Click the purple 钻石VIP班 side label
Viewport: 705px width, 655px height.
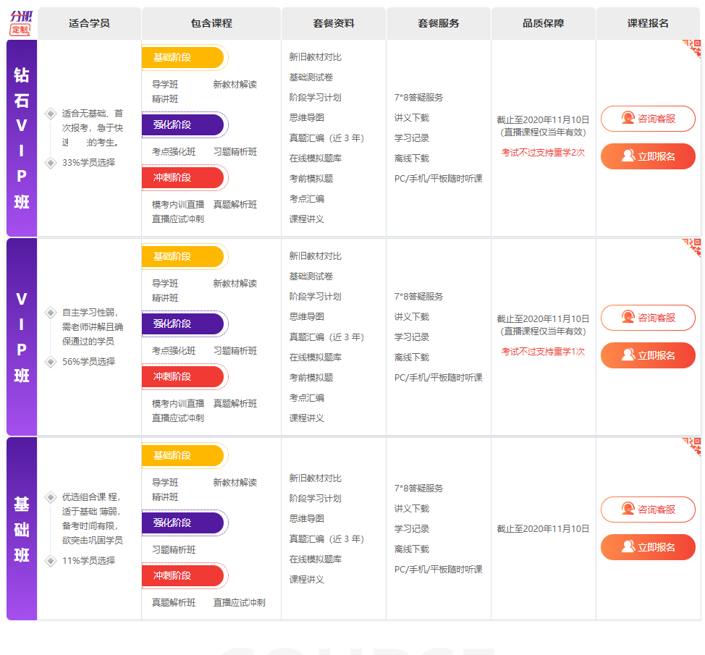22,138
